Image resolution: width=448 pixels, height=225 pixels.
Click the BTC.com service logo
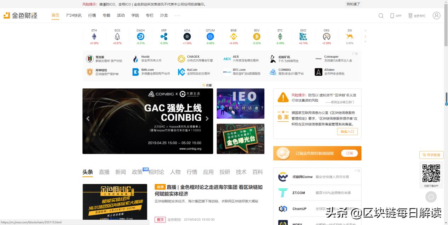(x=228, y=72)
